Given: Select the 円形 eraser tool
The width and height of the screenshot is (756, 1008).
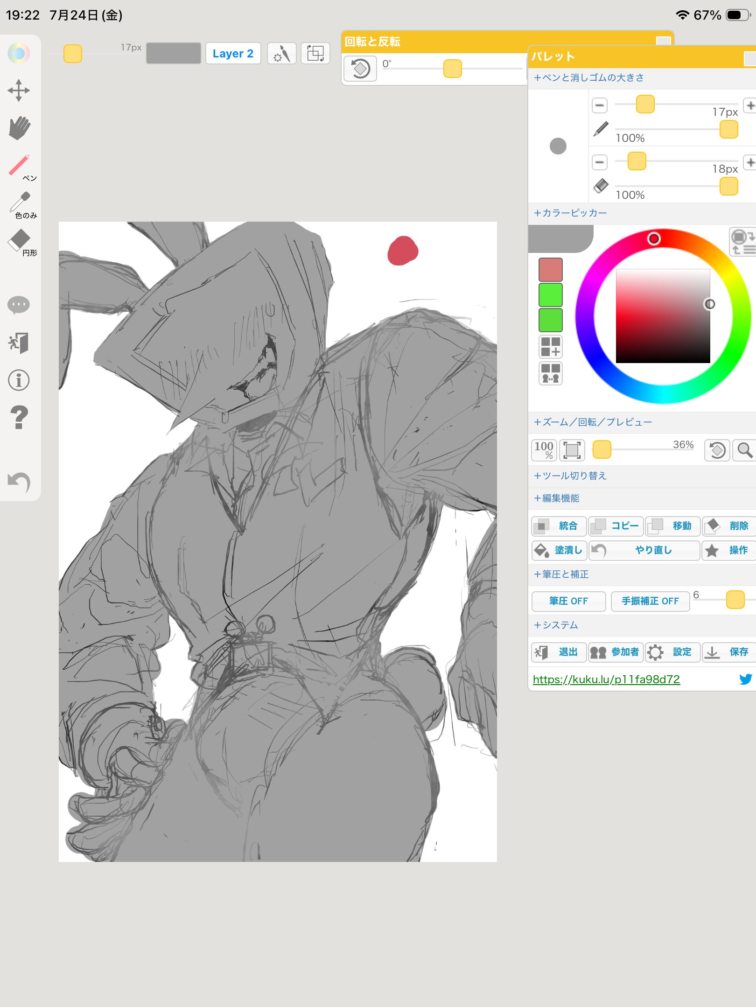Looking at the screenshot, I should [x=21, y=242].
